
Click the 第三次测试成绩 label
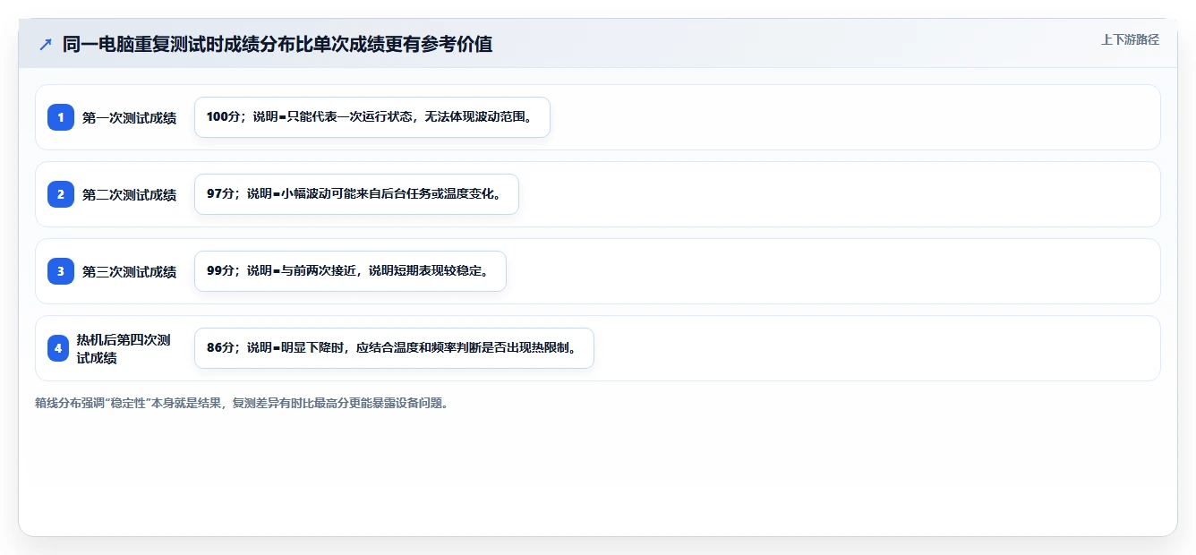coord(129,271)
